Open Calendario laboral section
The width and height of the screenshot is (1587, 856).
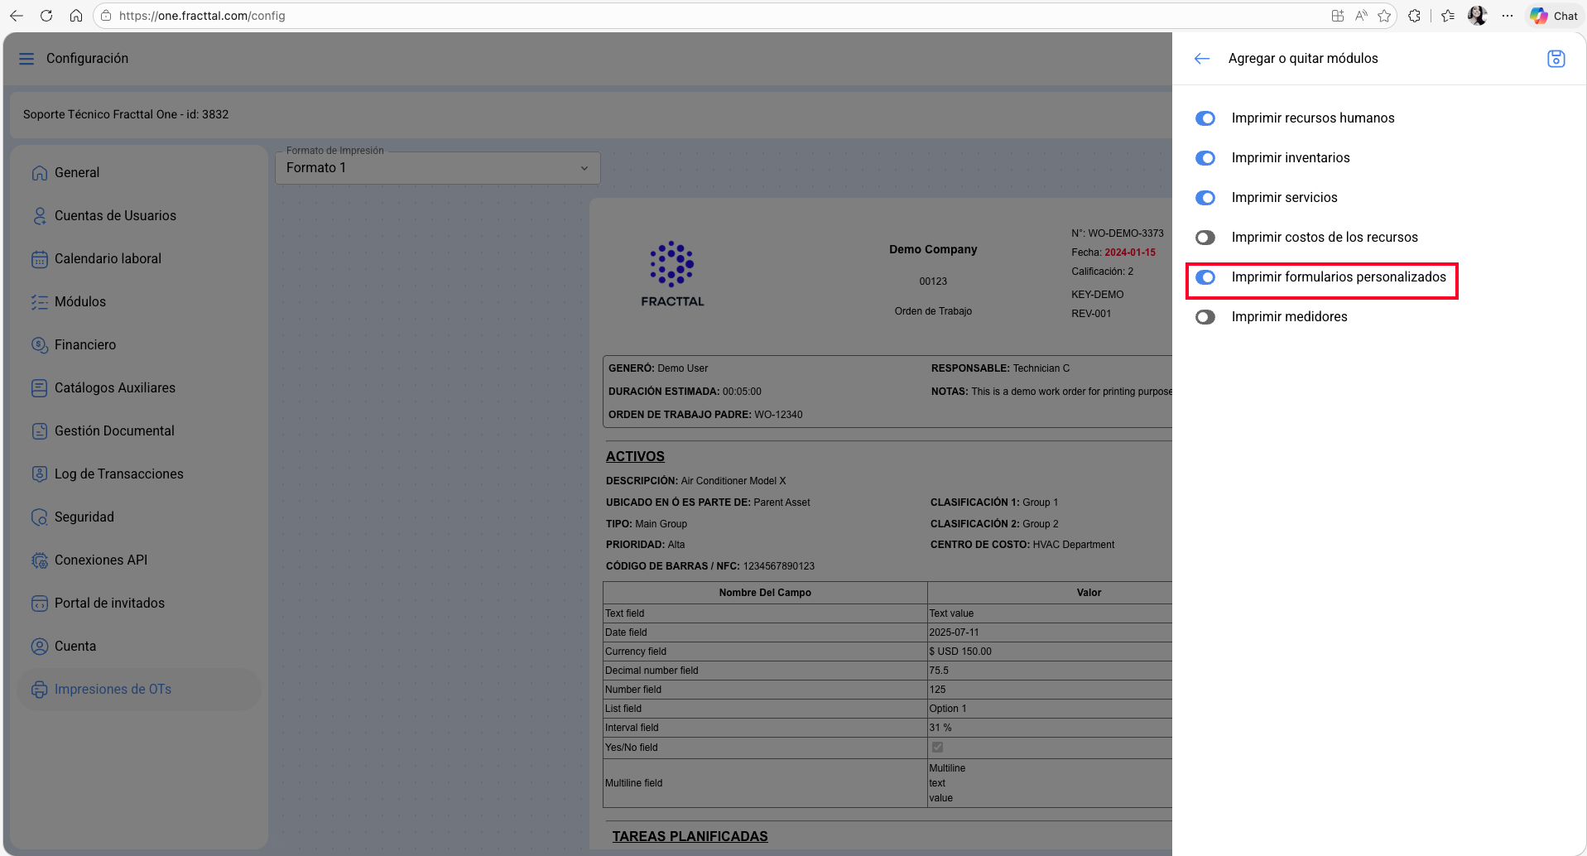pos(139,259)
